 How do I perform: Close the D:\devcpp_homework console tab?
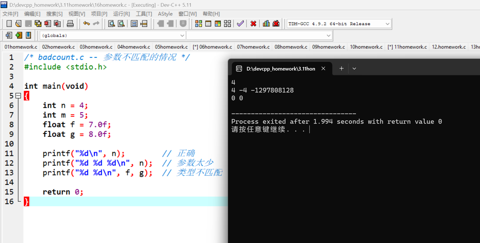click(x=323, y=69)
